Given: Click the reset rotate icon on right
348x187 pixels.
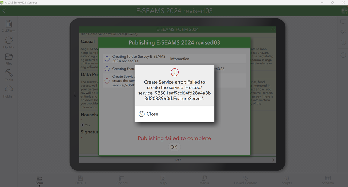Looking at the screenshot, I should pyautogui.click(x=343, y=55).
